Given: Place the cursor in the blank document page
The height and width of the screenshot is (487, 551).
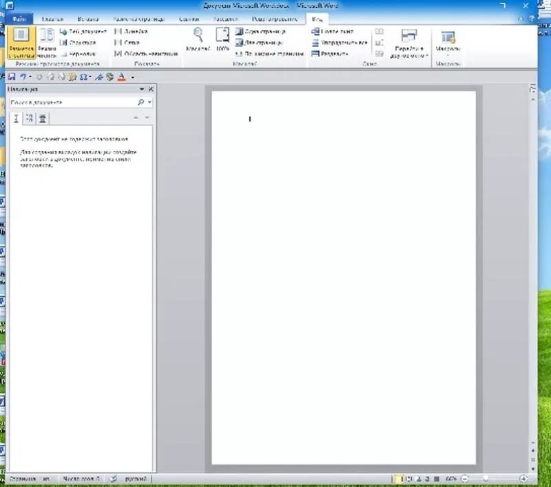Looking at the screenshot, I should tap(343, 278).
